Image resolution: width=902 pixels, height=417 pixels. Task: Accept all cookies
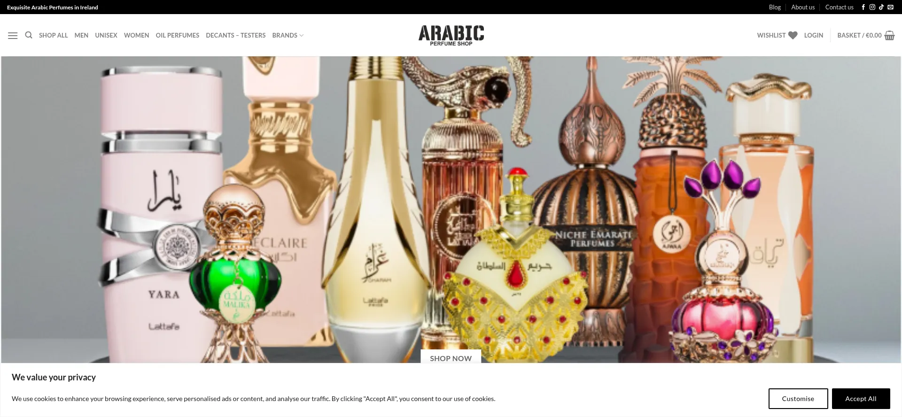pyautogui.click(x=861, y=399)
